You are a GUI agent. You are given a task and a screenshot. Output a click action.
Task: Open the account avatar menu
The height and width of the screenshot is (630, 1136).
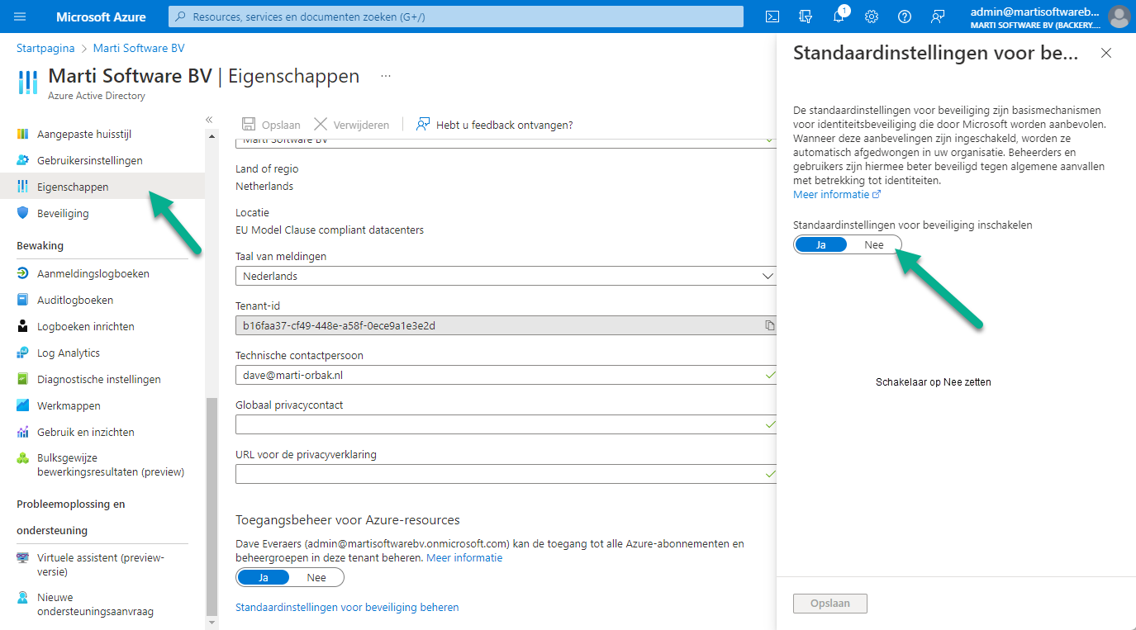(1119, 17)
